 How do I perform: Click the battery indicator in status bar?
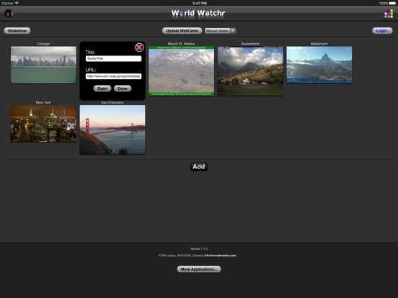(x=392, y=4)
